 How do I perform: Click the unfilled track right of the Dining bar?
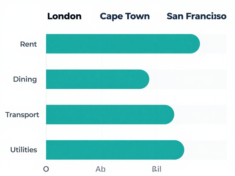tap(188, 79)
